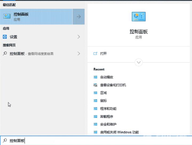Viewport: 192px width, 145px height.
Task: Open recent item 查看设备和打印机
Action: 113,85
